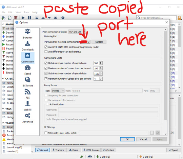Click the Add torrent file toolbar icon

point(9,18)
